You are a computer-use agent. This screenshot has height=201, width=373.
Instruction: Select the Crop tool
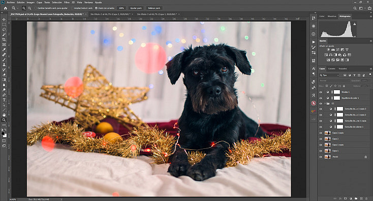4,39
